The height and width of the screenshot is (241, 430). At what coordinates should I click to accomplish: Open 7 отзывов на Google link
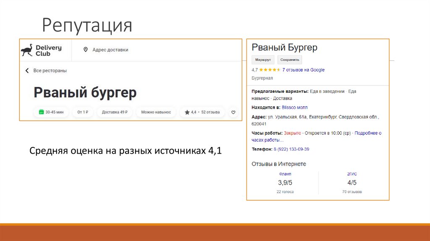[303, 70]
